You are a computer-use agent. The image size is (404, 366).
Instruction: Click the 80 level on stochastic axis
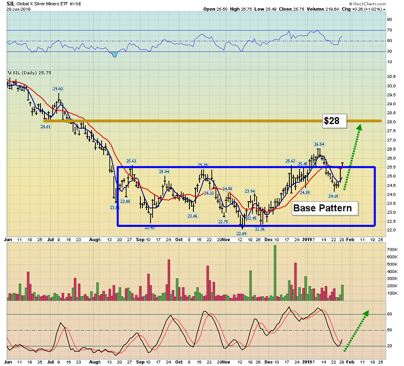(x=389, y=314)
